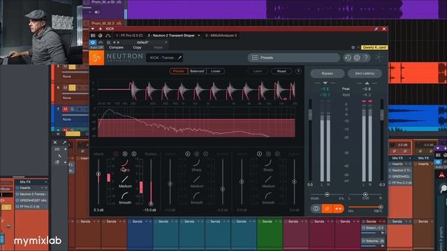
Task: Go to previous preset arrow
Action: click(x=115, y=43)
